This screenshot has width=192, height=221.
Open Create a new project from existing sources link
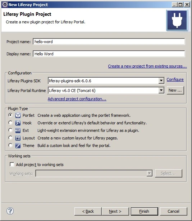pyautogui.click(x=147, y=66)
